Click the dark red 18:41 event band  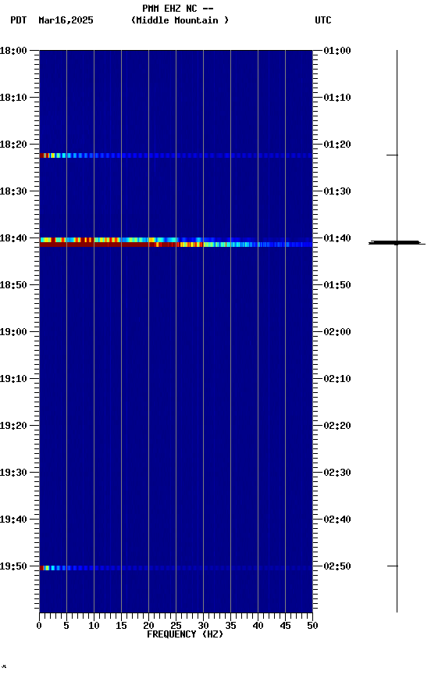(x=176, y=245)
